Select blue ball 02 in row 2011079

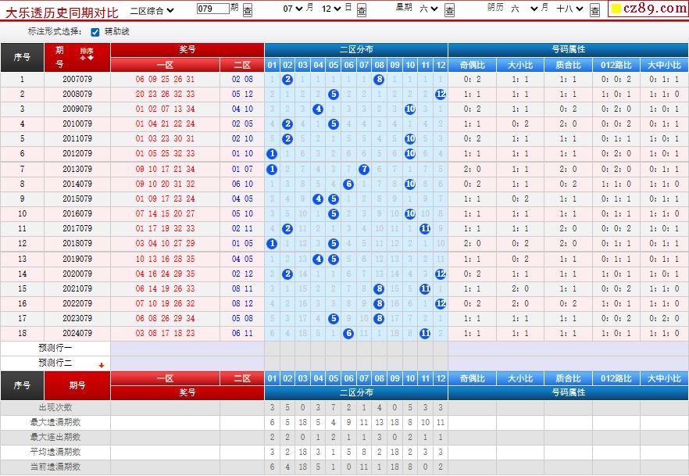click(287, 139)
